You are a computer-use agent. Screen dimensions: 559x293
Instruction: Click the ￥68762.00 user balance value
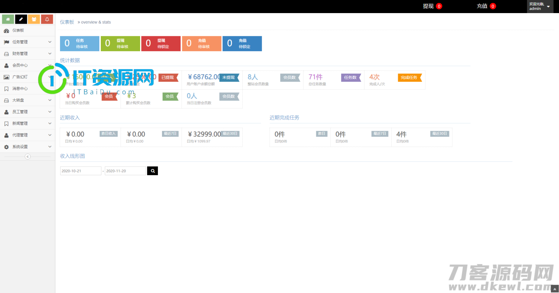(204, 77)
